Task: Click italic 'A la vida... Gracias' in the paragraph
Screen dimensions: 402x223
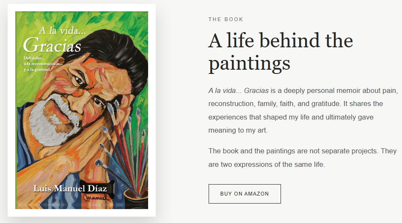Action: click(x=238, y=91)
